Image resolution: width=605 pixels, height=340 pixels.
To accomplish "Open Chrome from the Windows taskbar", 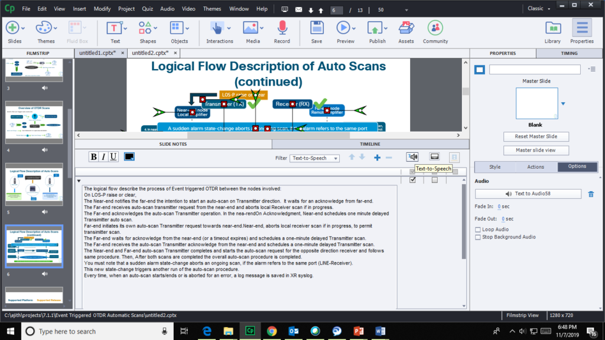I will pyautogui.click(x=272, y=331).
